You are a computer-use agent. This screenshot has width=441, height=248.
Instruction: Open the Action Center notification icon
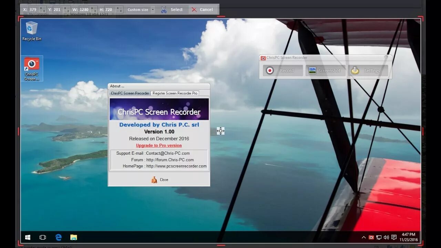tap(394, 237)
